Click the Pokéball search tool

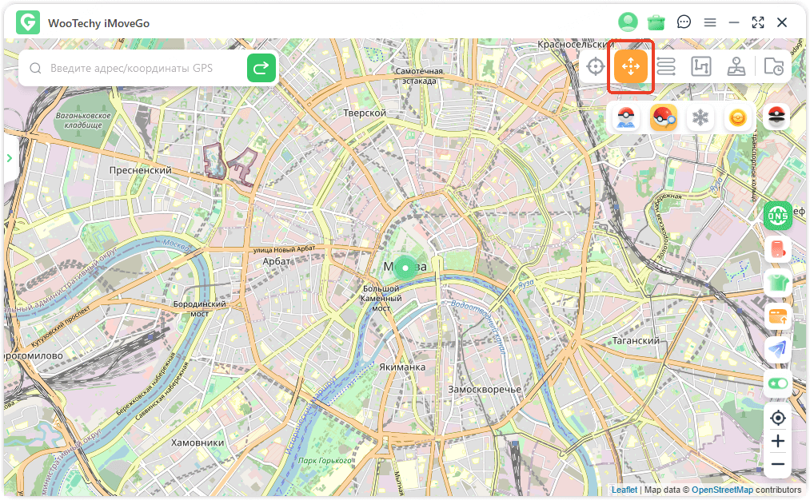(x=664, y=118)
